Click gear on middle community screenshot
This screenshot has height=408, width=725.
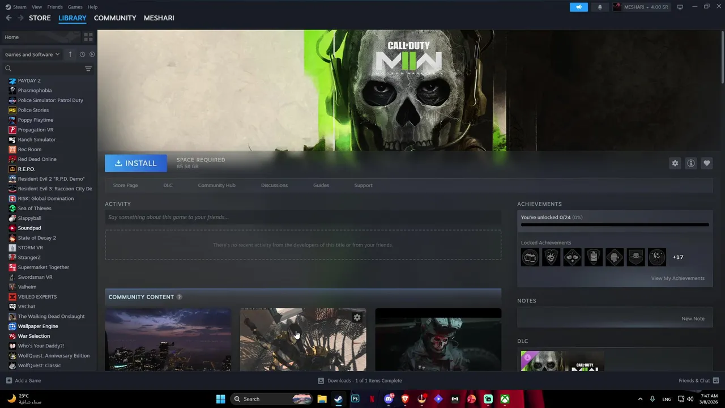tap(357, 317)
